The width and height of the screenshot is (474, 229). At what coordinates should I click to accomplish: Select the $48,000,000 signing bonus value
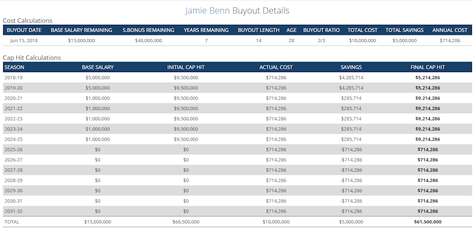[x=148, y=40]
